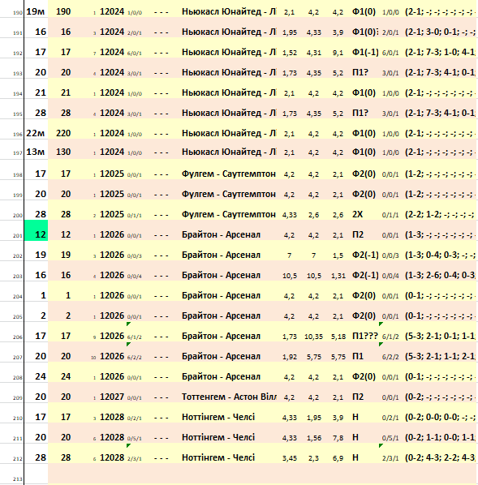Select Н prediction in row 211
The width and height of the screenshot is (478, 485).
point(355,437)
